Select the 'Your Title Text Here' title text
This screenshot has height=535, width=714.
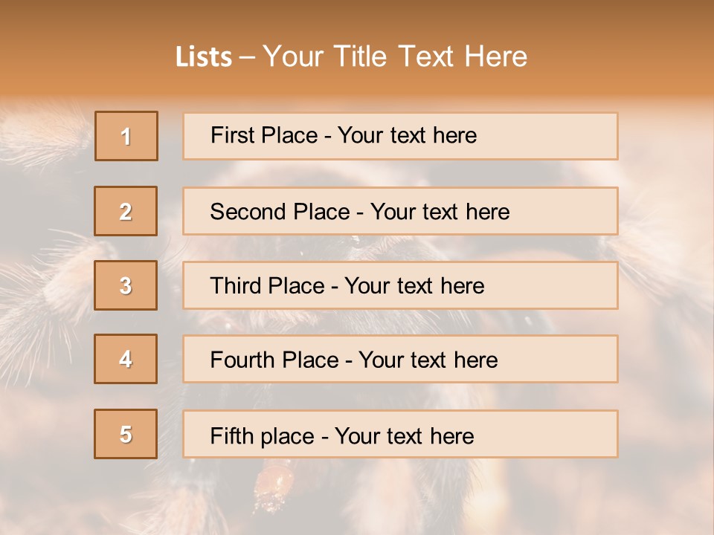click(395, 57)
